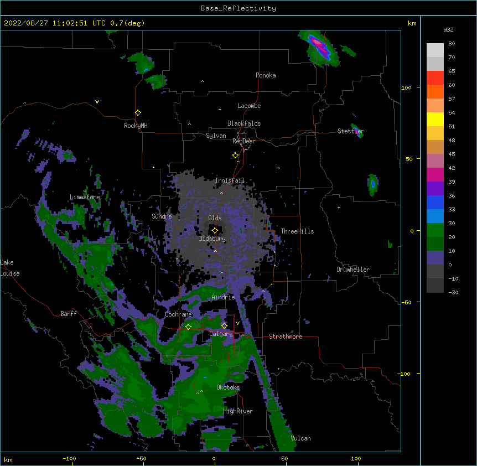Viewport: 477px width, 466px height.
Task: Click the Strathmore city label
Action: click(286, 336)
